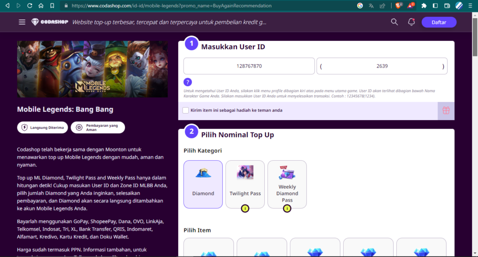478x257 pixels.
Task: Open Brave Rewards triangle icon
Action: 411,5
